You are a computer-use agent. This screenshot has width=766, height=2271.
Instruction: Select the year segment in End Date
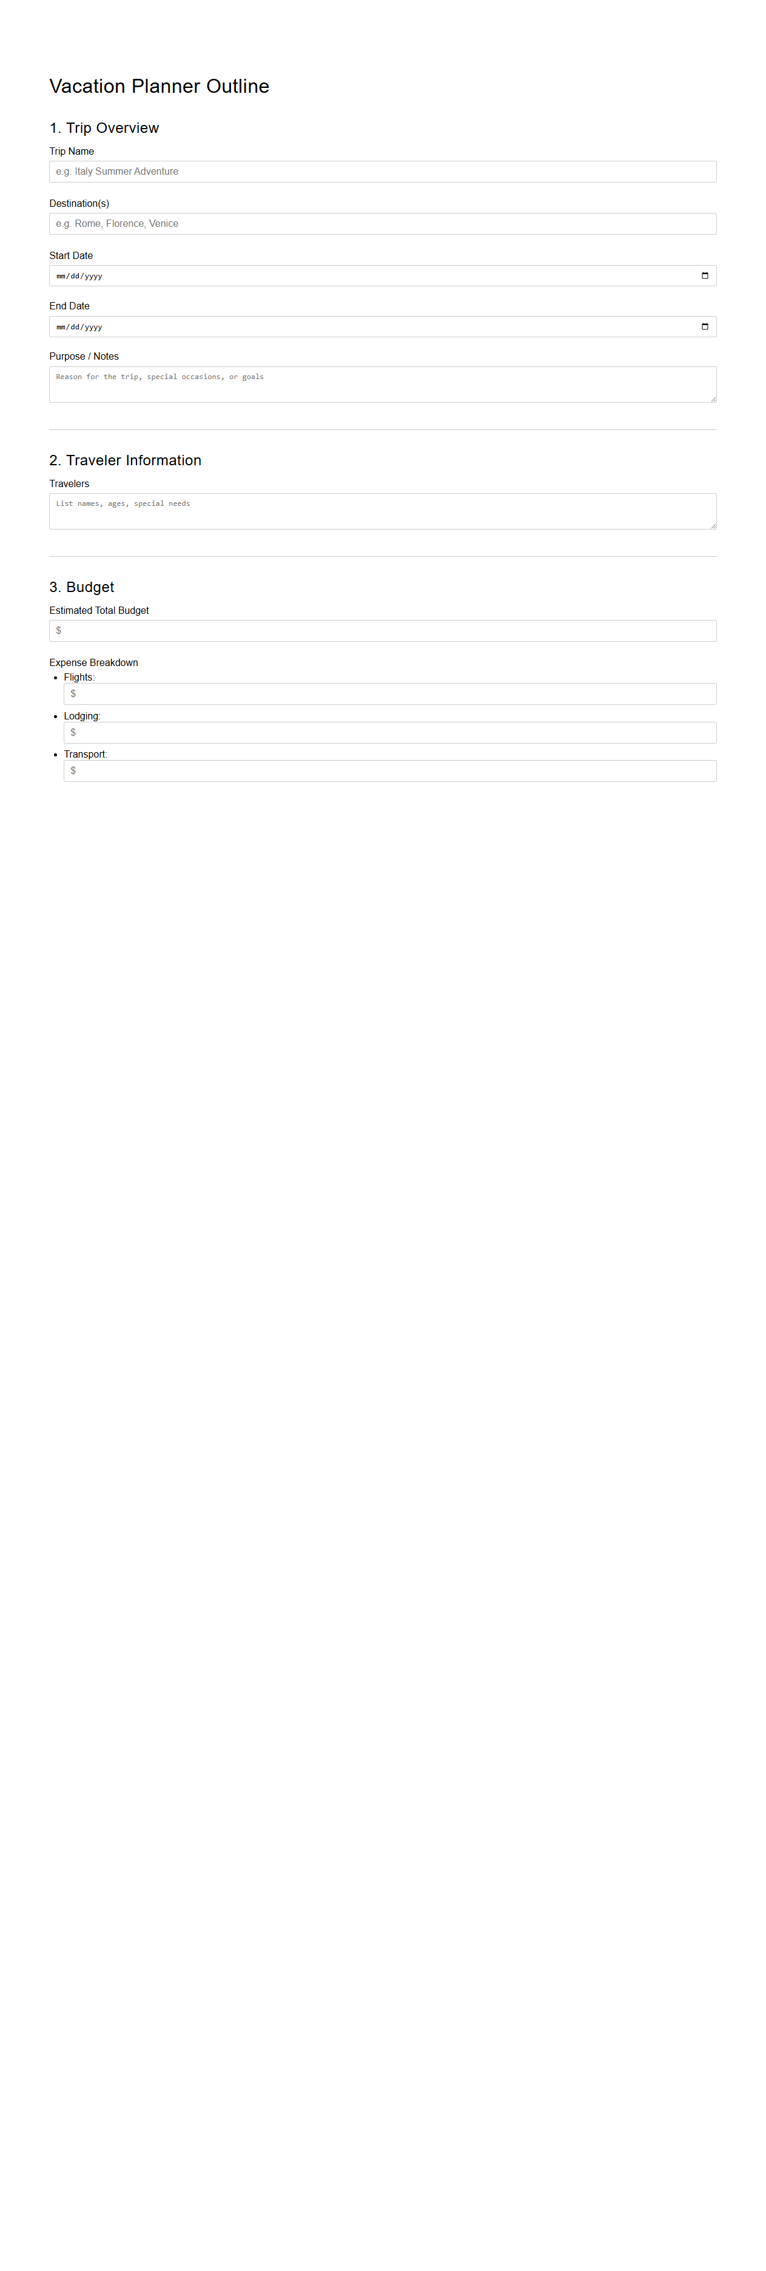93,327
